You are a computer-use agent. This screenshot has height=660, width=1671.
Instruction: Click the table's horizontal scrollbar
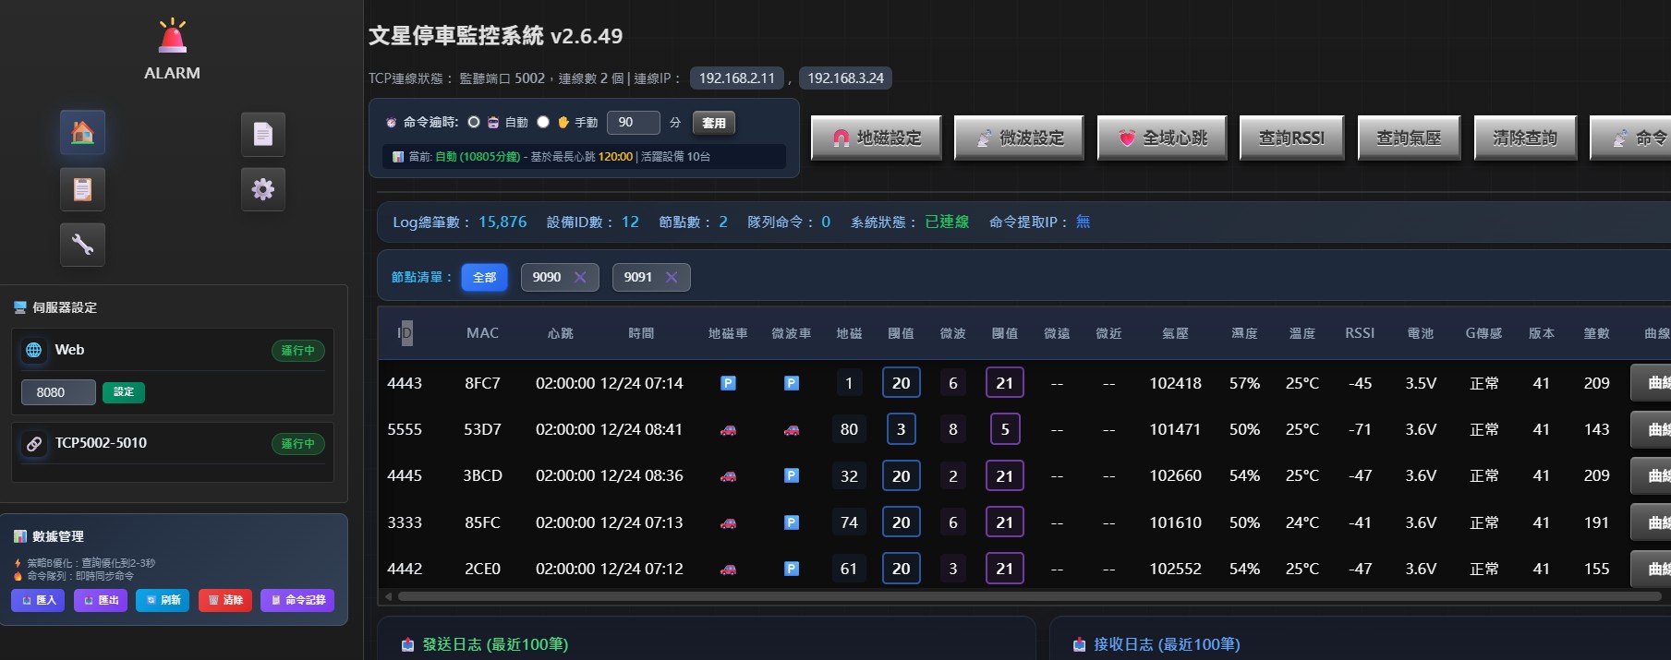1016,597
